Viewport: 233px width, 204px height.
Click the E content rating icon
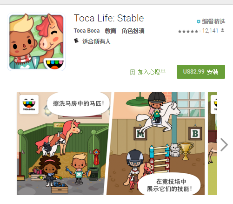(x=76, y=41)
